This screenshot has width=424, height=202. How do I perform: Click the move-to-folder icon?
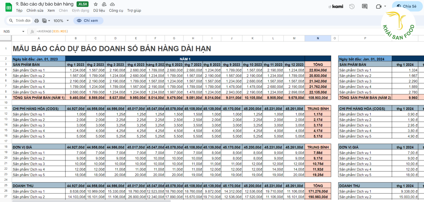(x=104, y=4)
